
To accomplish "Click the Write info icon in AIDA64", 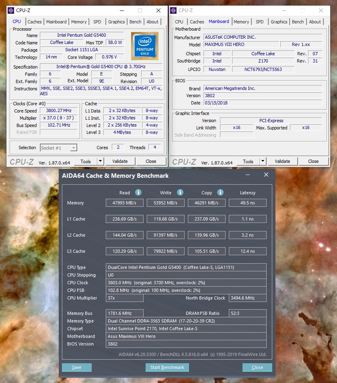I will pyautogui.click(x=180, y=192).
